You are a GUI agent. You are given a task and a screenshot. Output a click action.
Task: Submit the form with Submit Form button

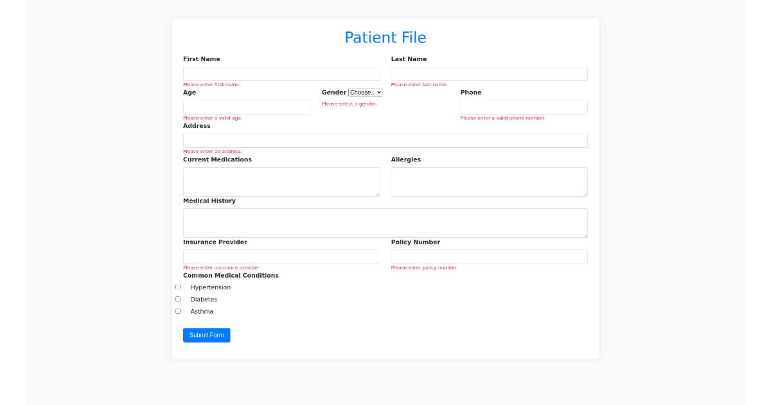point(207,335)
